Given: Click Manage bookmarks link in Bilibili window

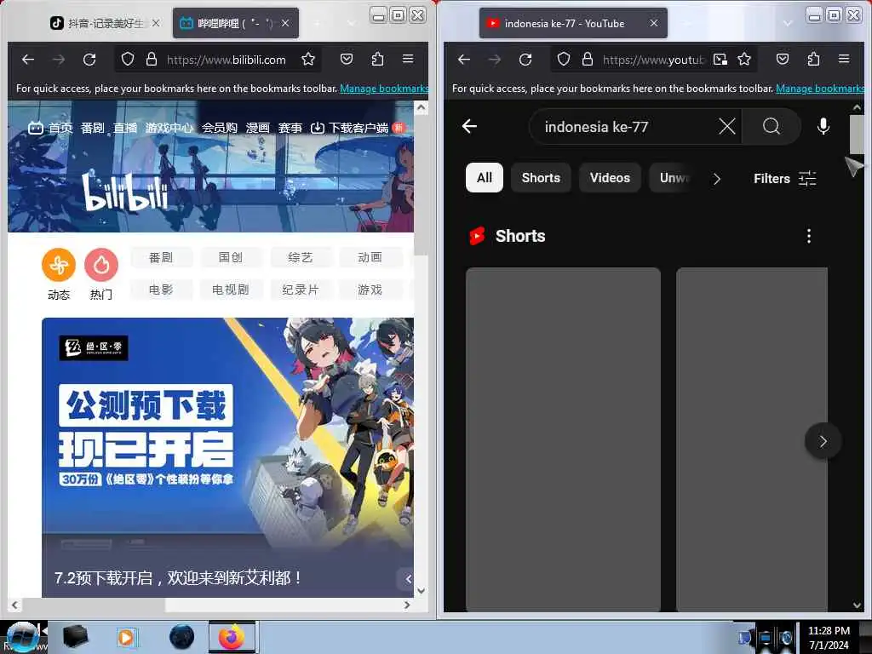Looking at the screenshot, I should tap(384, 89).
